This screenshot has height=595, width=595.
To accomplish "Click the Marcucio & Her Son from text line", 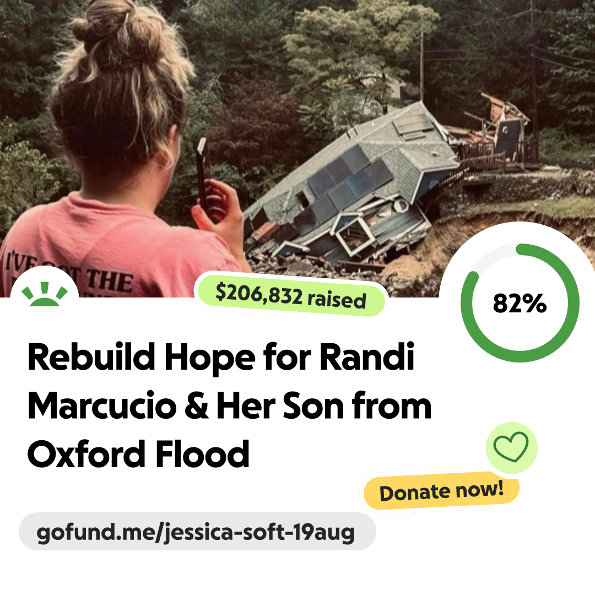I will tap(229, 406).
